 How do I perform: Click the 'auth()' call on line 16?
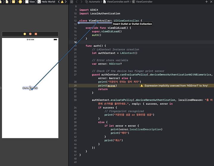click(97, 35)
